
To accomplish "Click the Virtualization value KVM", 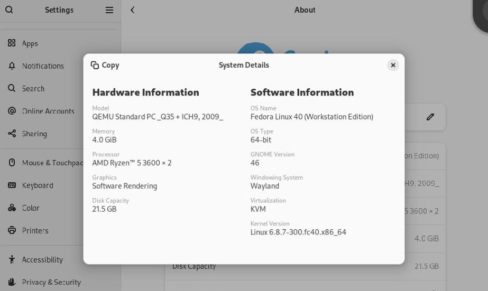I will coord(258,209).
